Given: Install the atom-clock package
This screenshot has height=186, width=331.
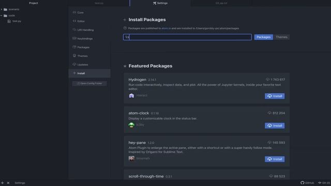Looking at the screenshot, I should [275, 126].
